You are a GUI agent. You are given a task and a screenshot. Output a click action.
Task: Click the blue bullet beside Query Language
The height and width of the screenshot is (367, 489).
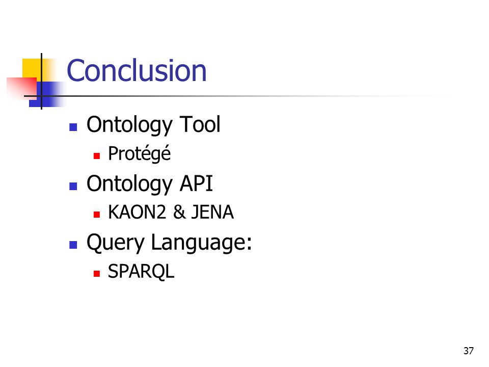[x=73, y=245]
